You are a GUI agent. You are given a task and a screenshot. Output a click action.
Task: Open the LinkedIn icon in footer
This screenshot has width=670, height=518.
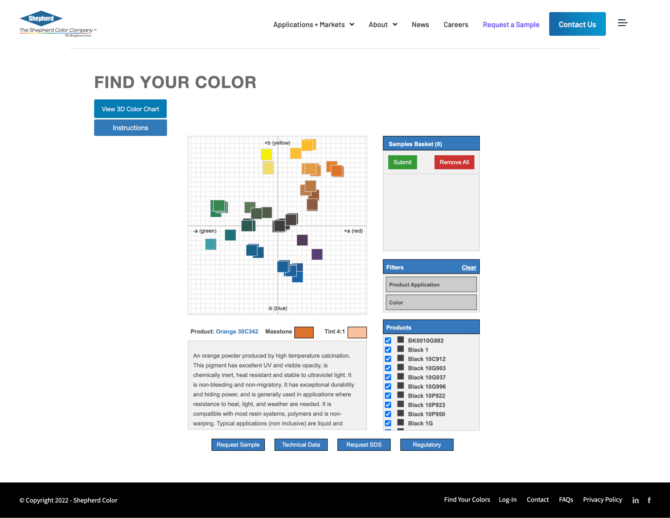coord(635,500)
